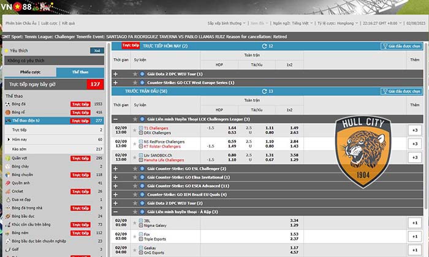
Task: Open the Luật cược link
Action: click(49, 23)
